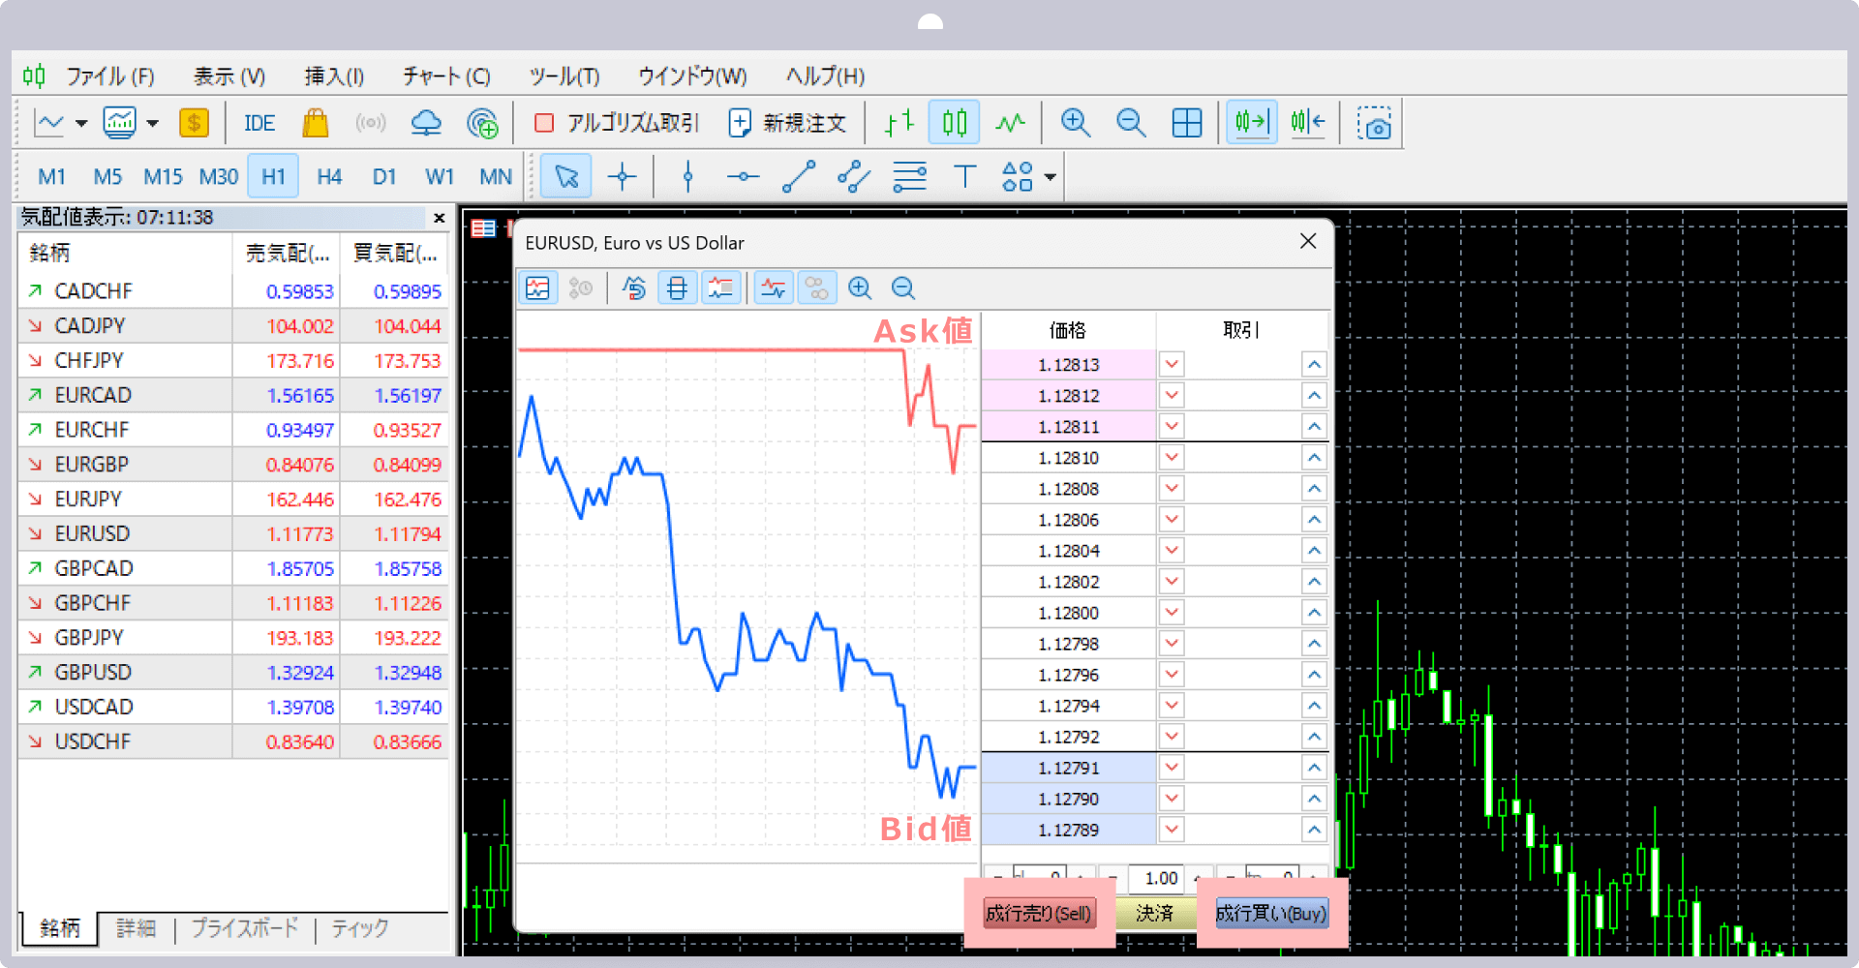Click the zoom in magnifier in main toolbar
Screen dimensions: 1859x968
click(1075, 123)
